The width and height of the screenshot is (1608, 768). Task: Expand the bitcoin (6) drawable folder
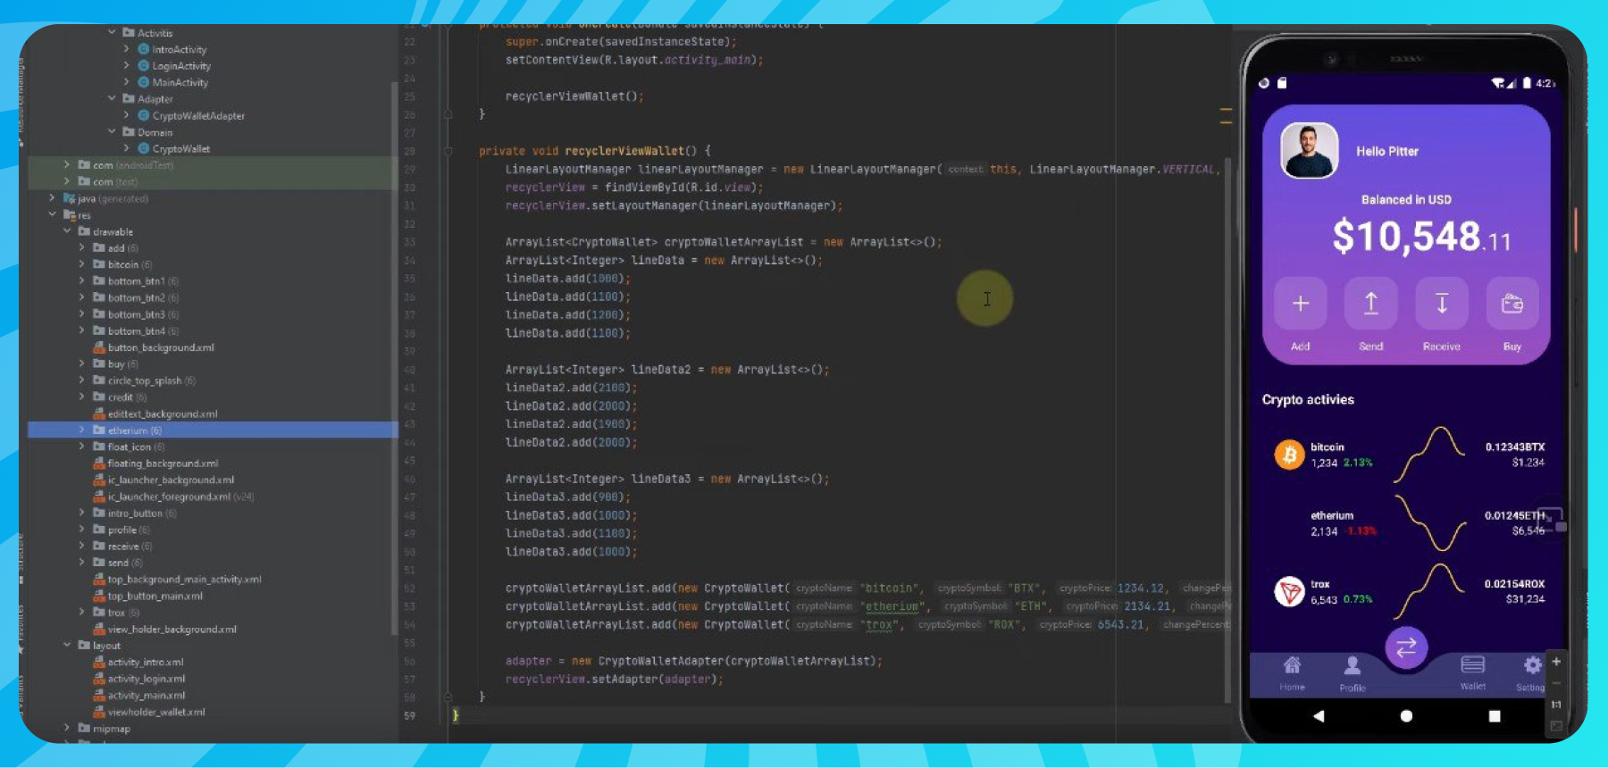click(x=82, y=264)
